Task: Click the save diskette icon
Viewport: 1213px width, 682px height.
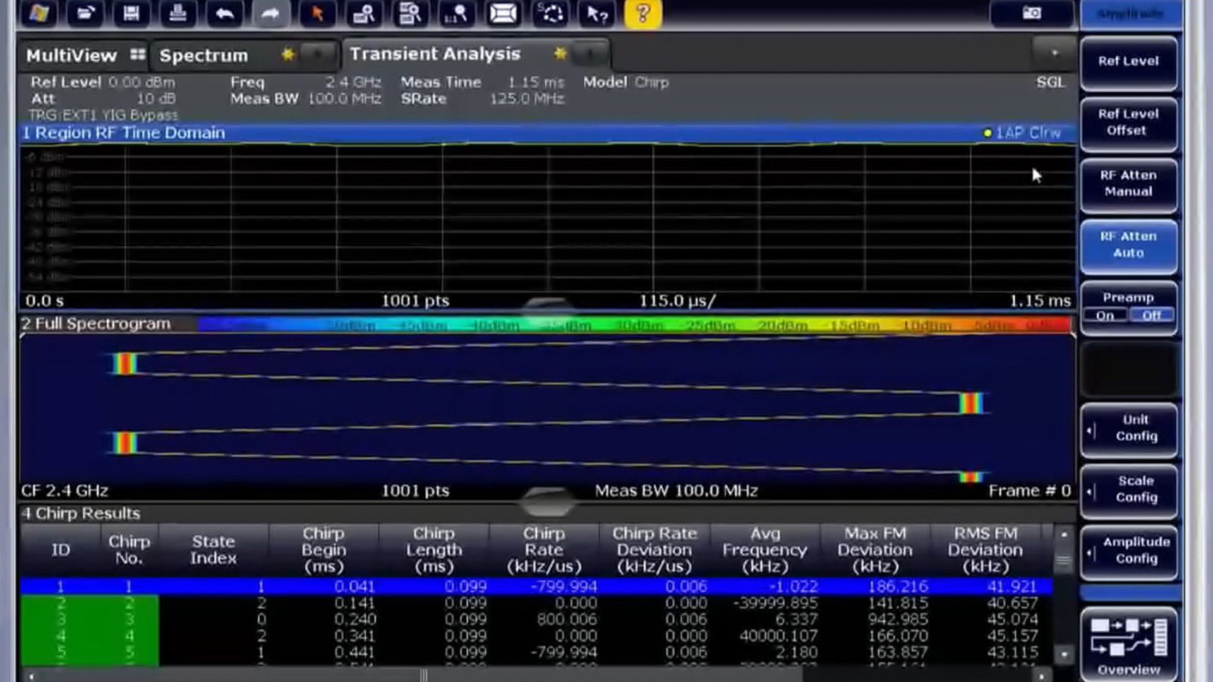Action: [x=131, y=13]
